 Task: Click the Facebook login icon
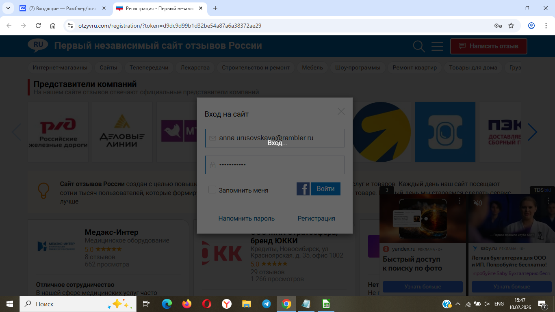pyautogui.click(x=303, y=189)
